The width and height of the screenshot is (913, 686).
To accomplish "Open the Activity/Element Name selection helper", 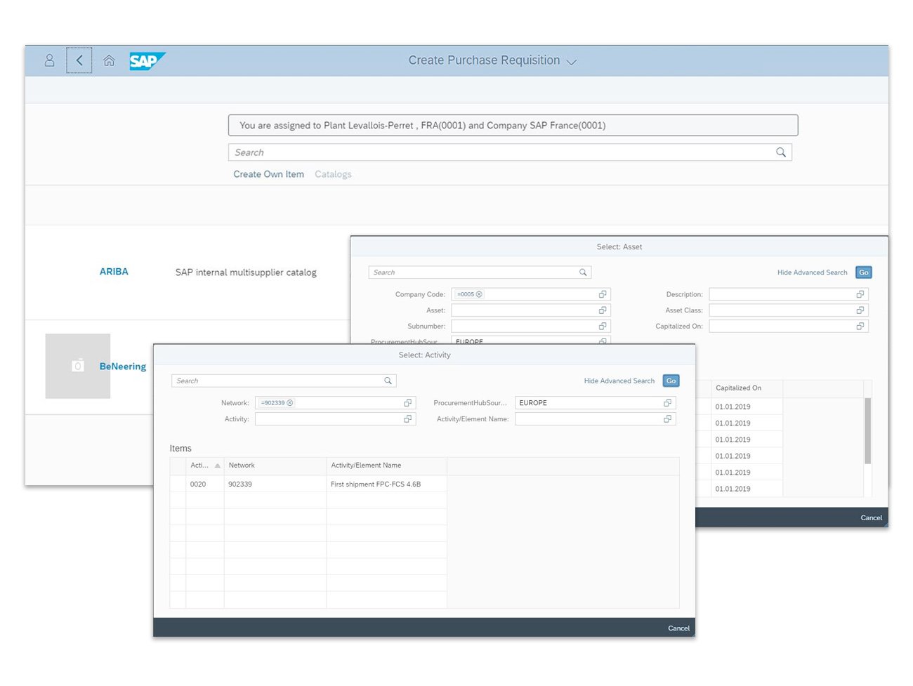I will tap(667, 418).
